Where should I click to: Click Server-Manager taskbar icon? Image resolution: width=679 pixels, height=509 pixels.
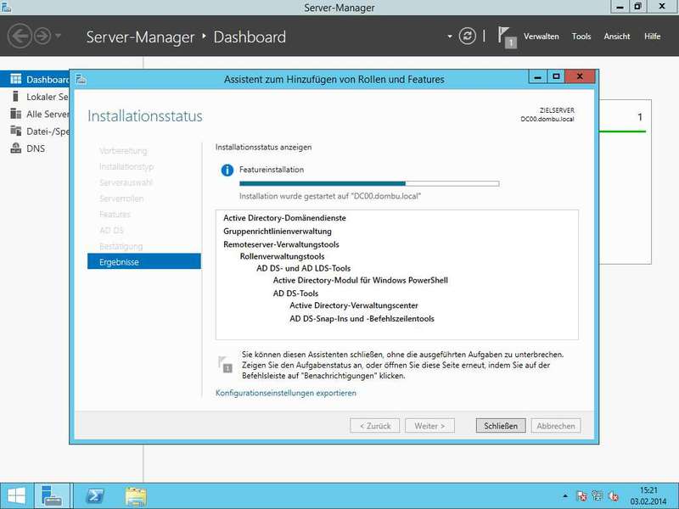(x=52, y=496)
